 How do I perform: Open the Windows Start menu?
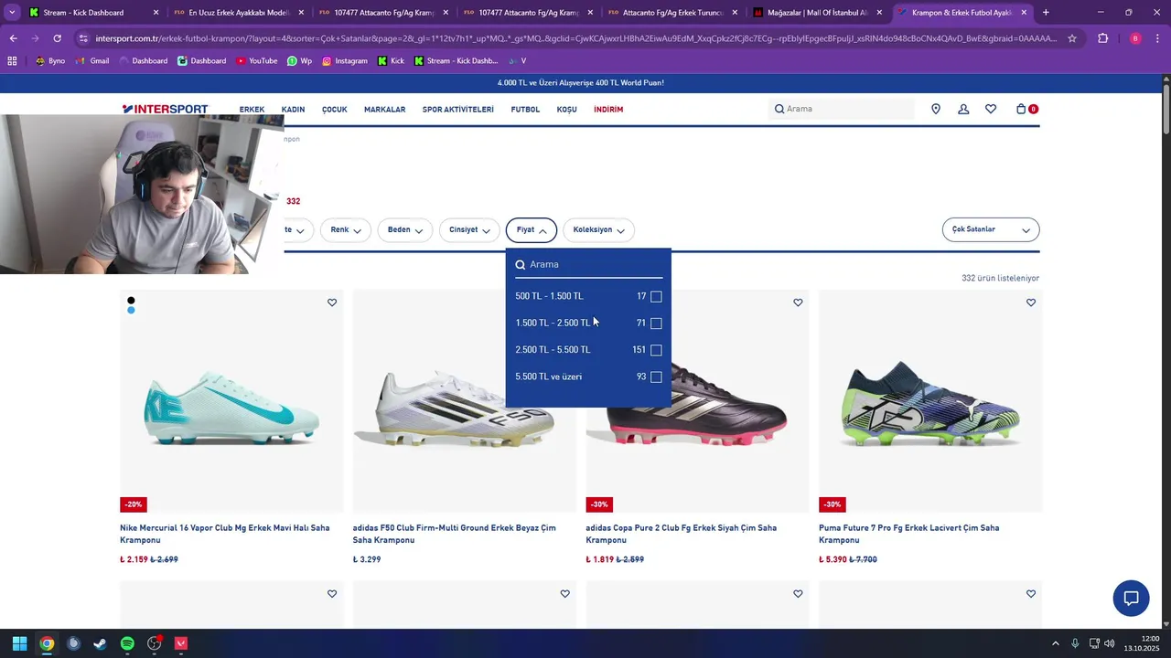click(x=19, y=643)
